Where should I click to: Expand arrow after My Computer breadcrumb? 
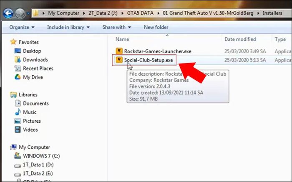pos(84,13)
